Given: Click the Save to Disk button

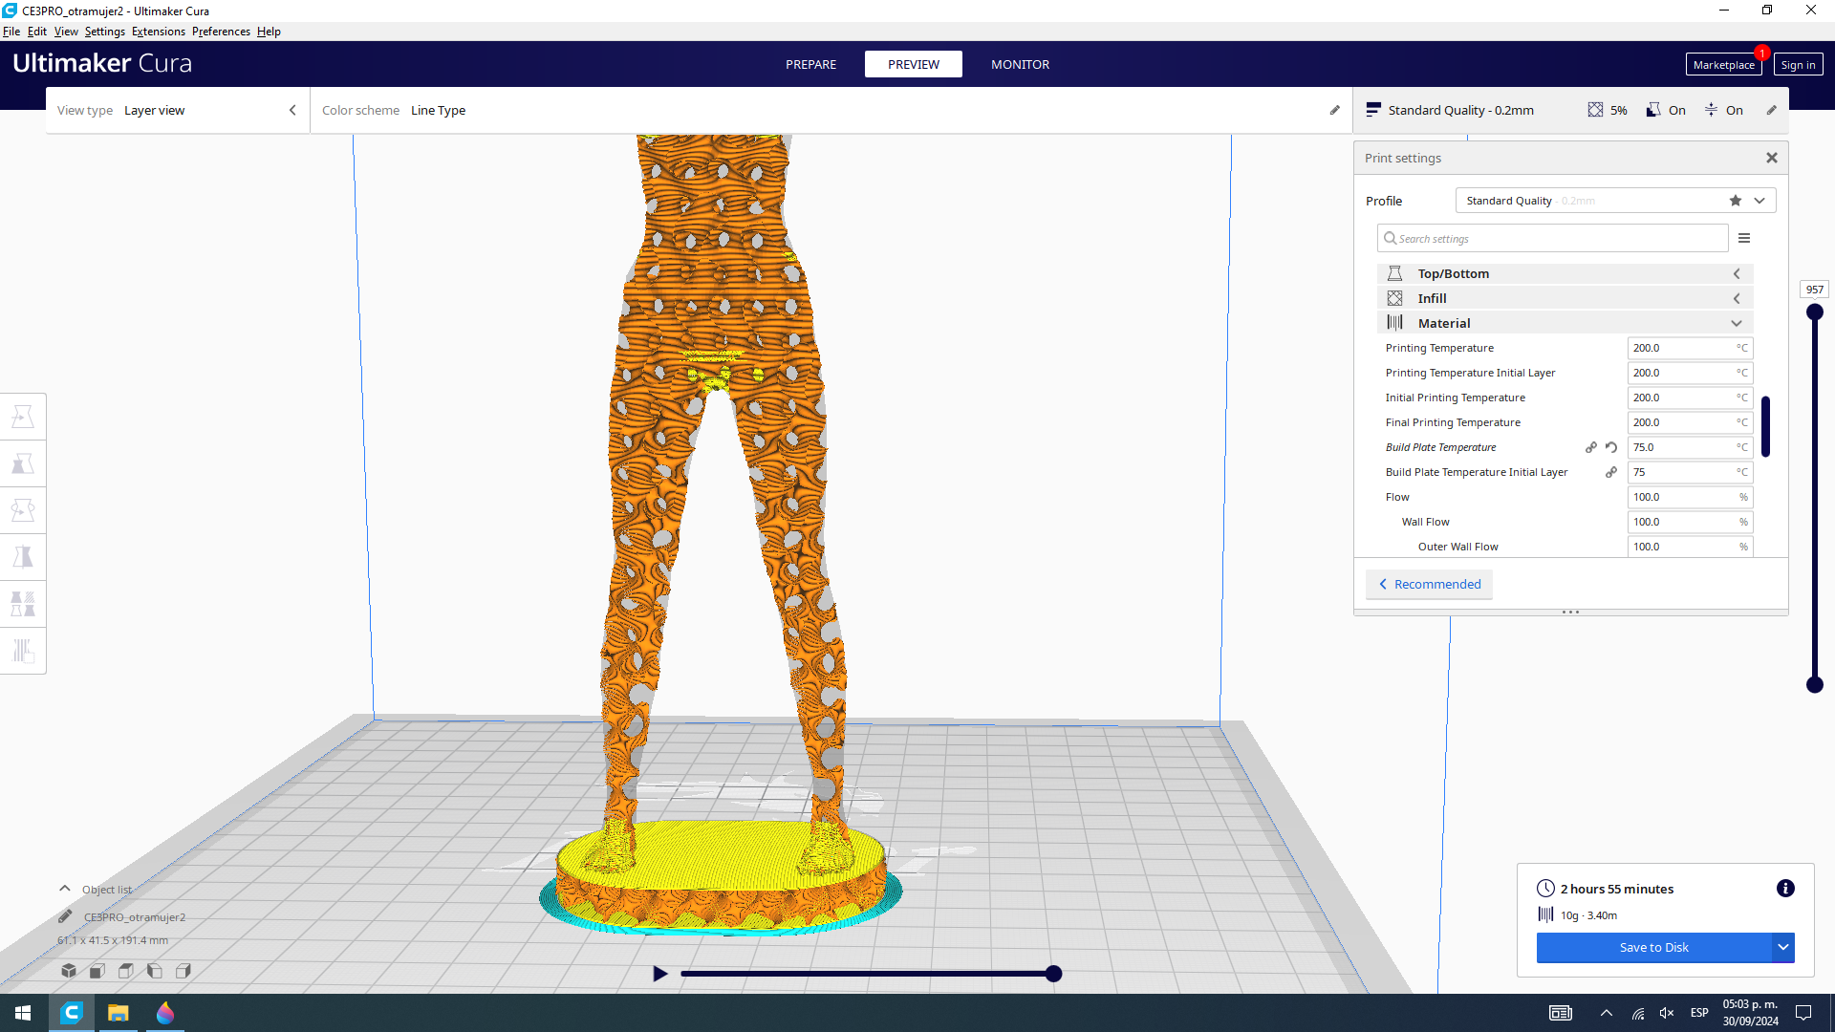Looking at the screenshot, I should pos(1653,947).
